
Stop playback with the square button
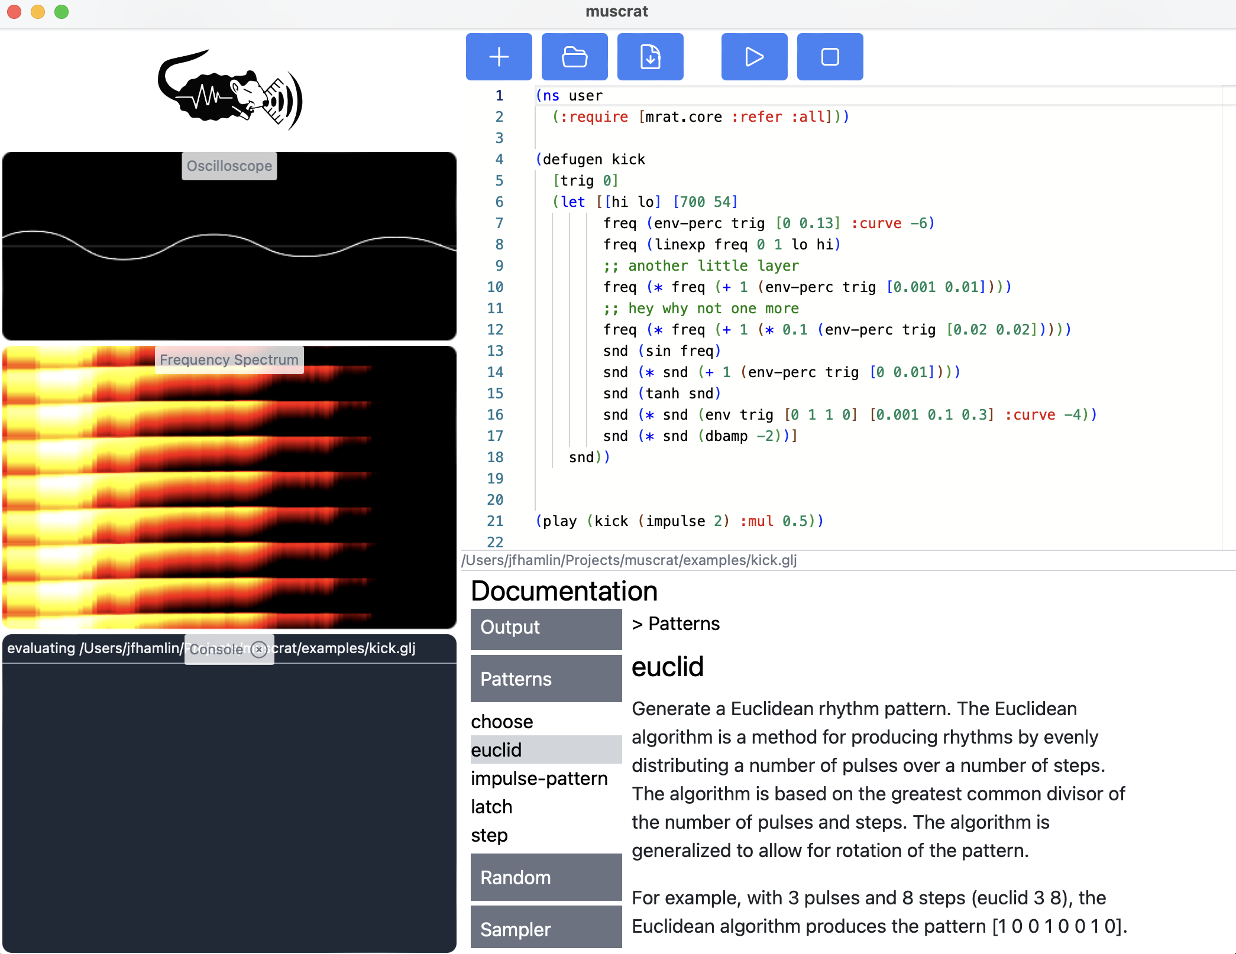[830, 57]
